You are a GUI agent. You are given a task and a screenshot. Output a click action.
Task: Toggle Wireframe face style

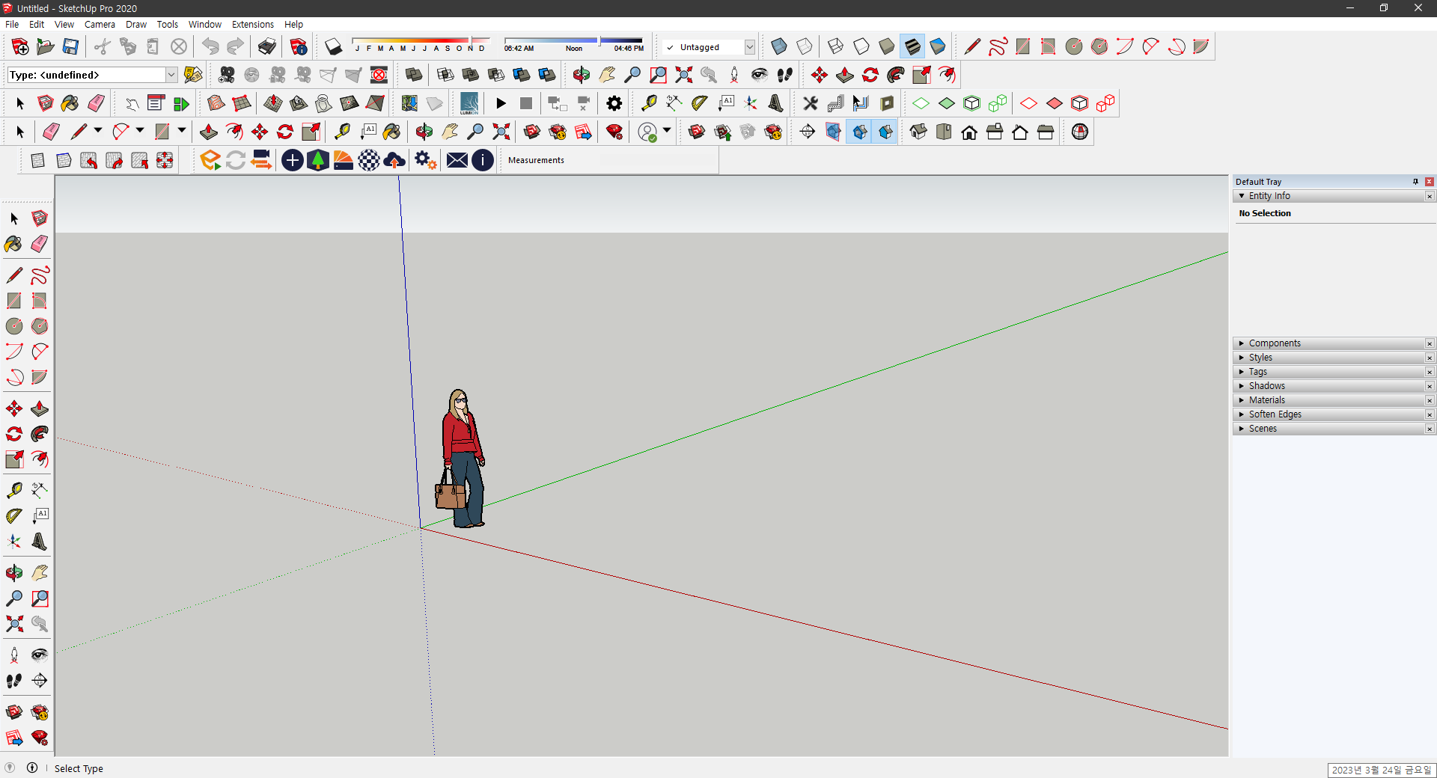836,46
